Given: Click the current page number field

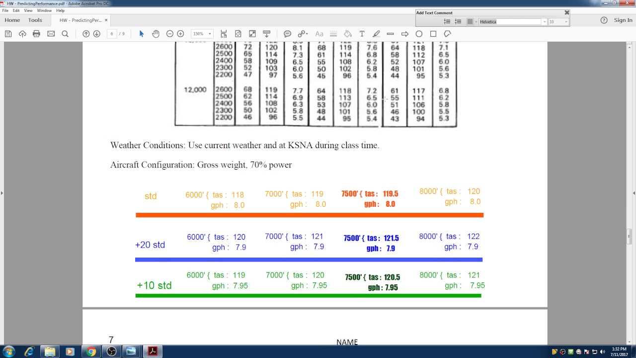Looking at the screenshot, I should pos(112,34).
